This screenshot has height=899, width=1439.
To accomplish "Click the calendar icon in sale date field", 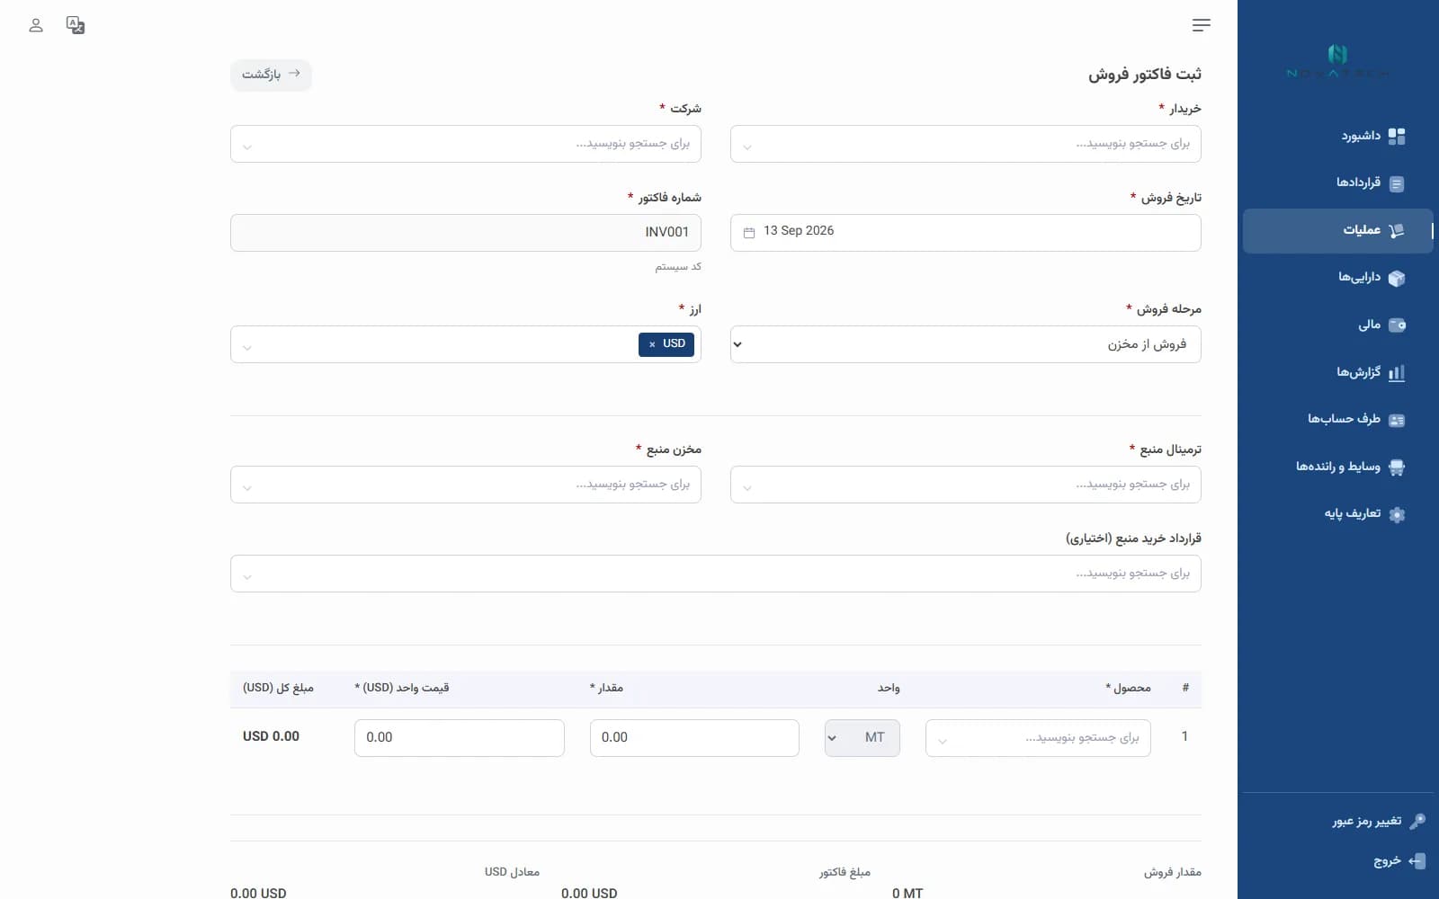I will pyautogui.click(x=749, y=233).
